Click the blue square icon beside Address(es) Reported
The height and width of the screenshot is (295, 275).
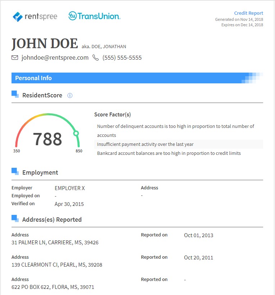tap(15, 218)
